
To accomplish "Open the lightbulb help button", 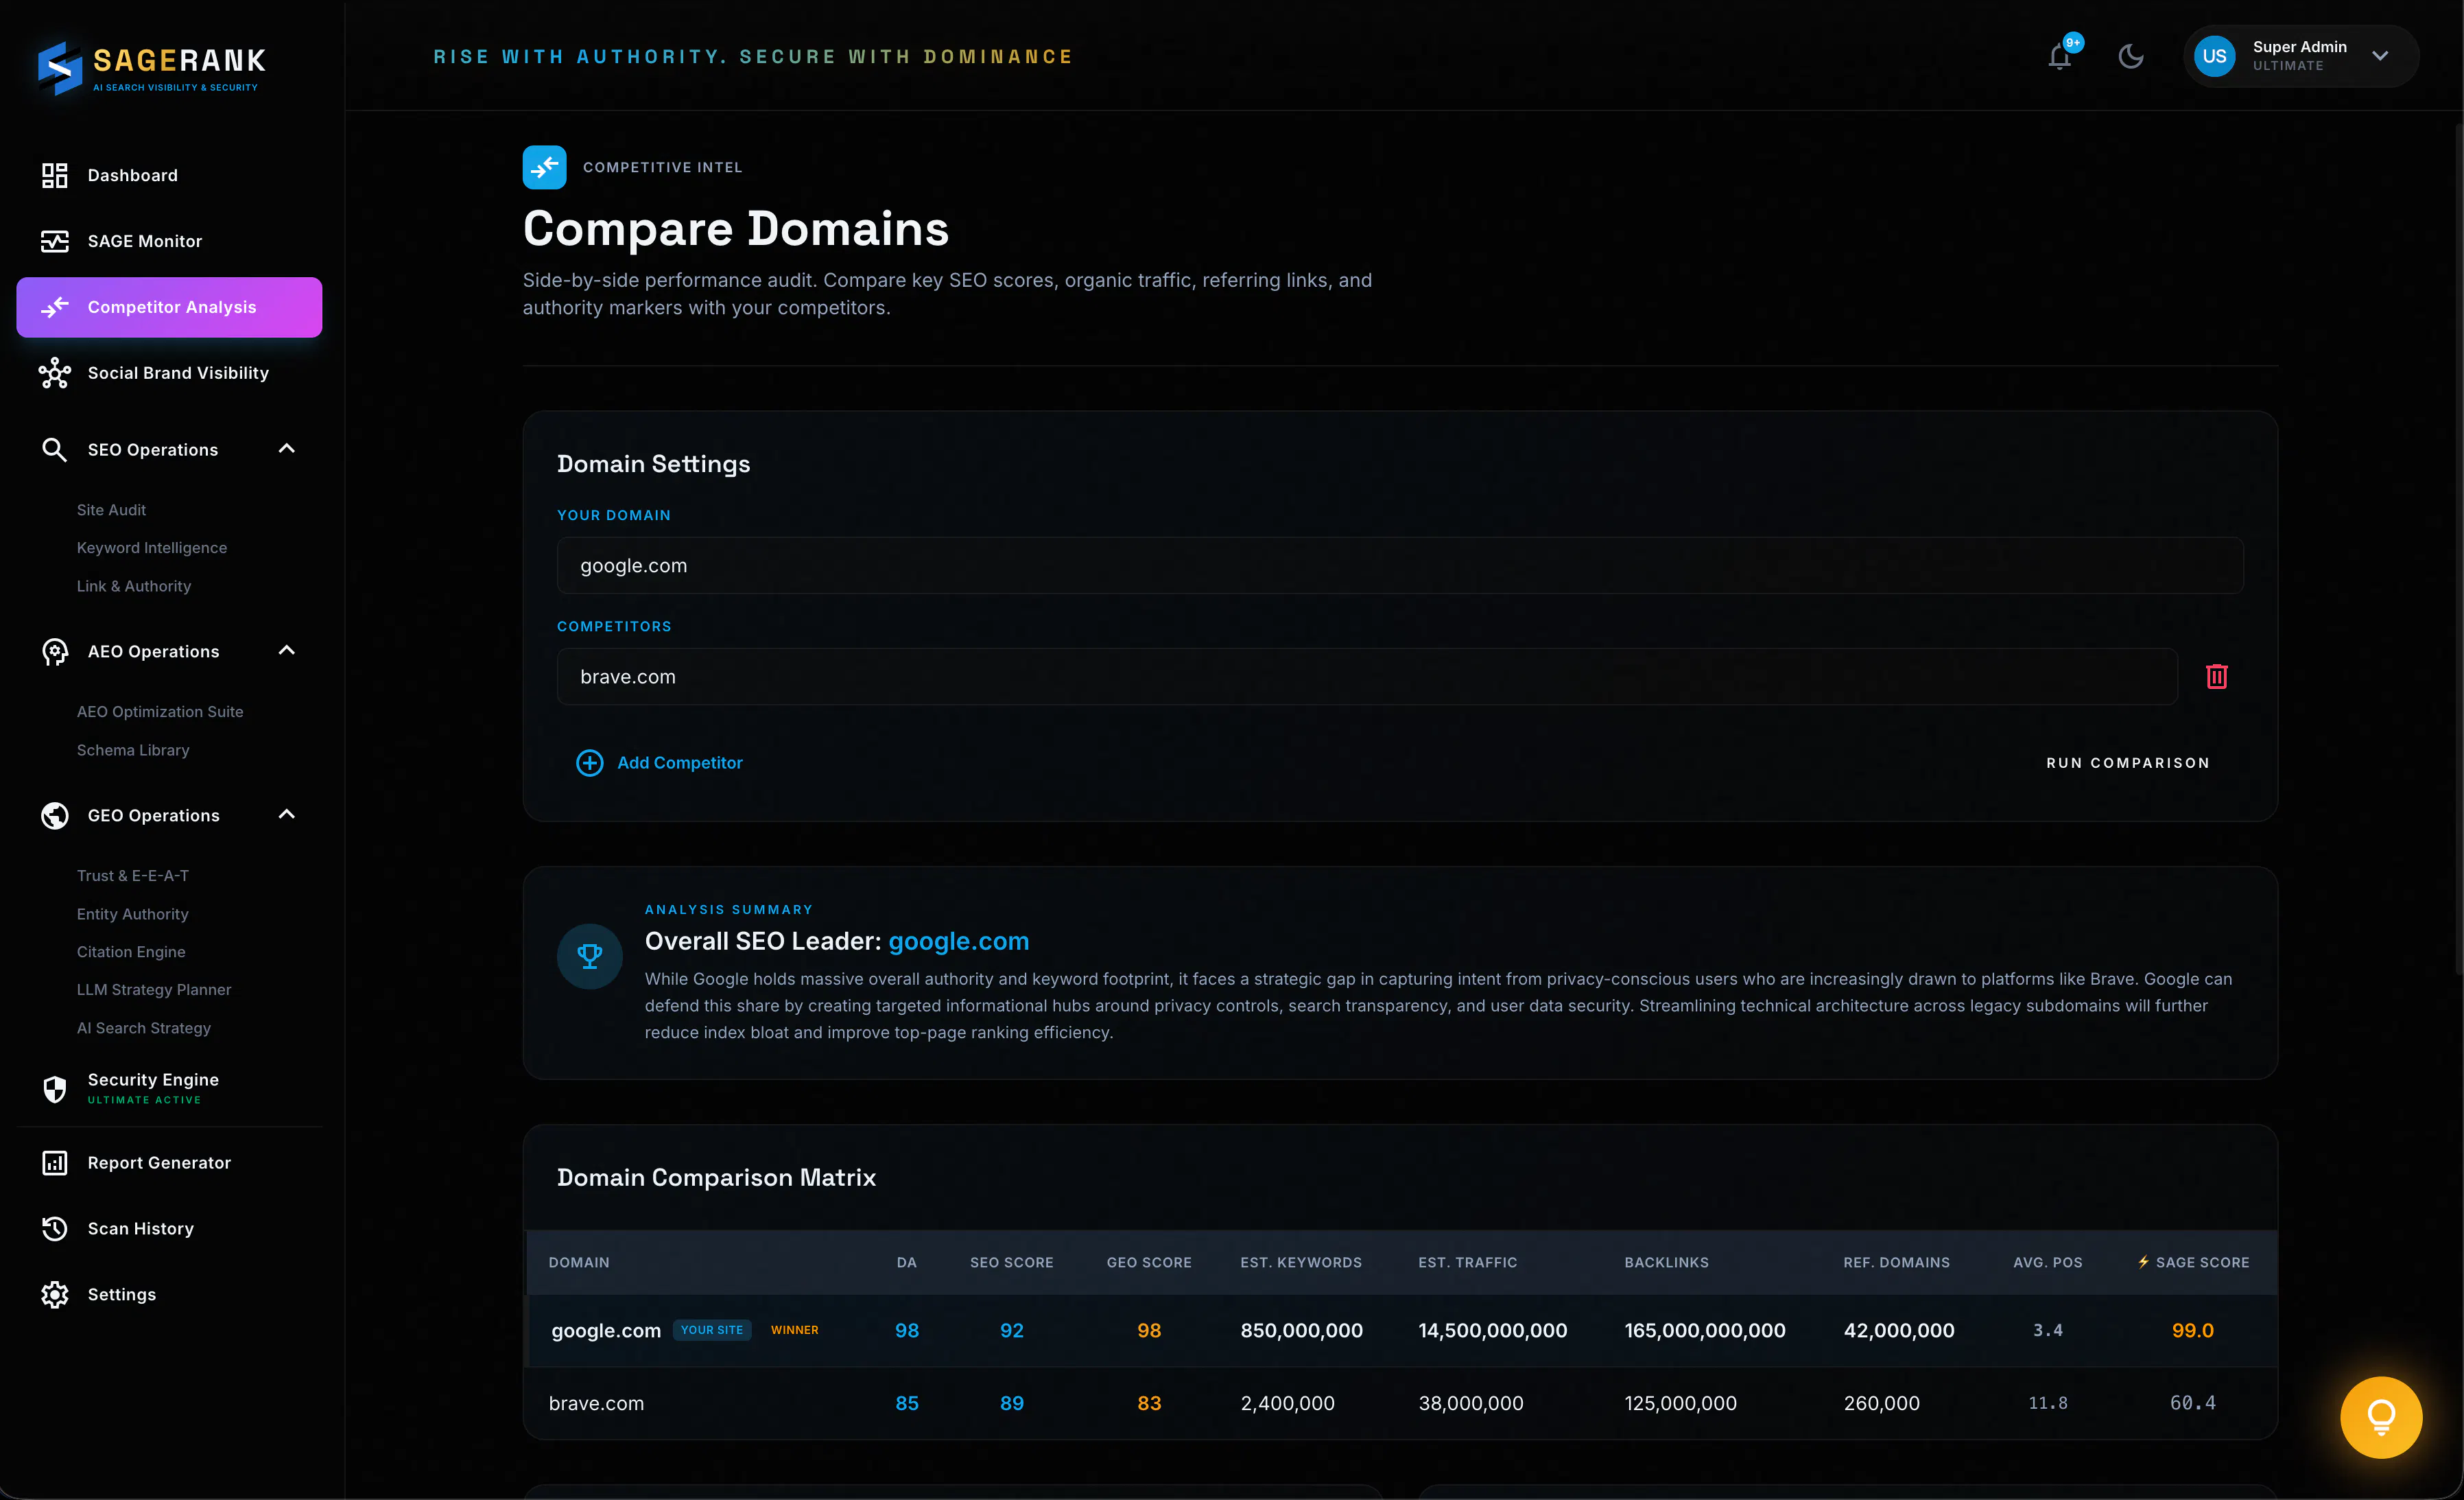I will click(x=2381, y=1418).
